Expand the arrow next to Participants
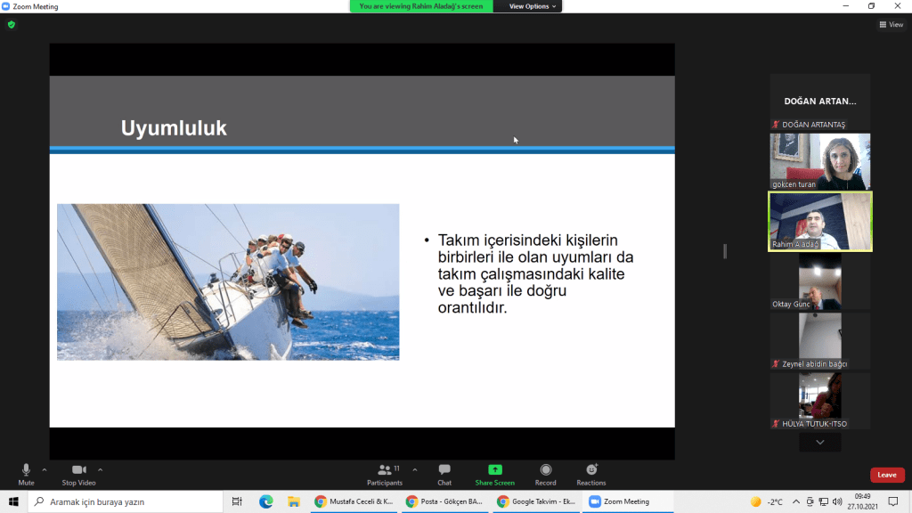This screenshot has height=513, width=912. click(x=415, y=469)
